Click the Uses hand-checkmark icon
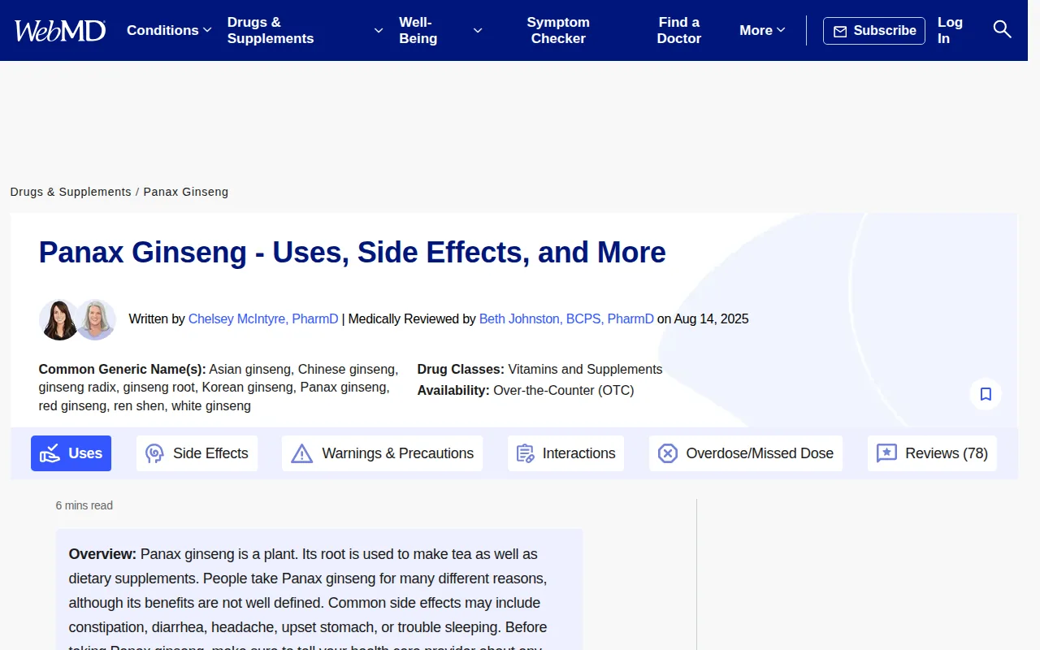Screen dimensions: 1040x650 [50, 453]
